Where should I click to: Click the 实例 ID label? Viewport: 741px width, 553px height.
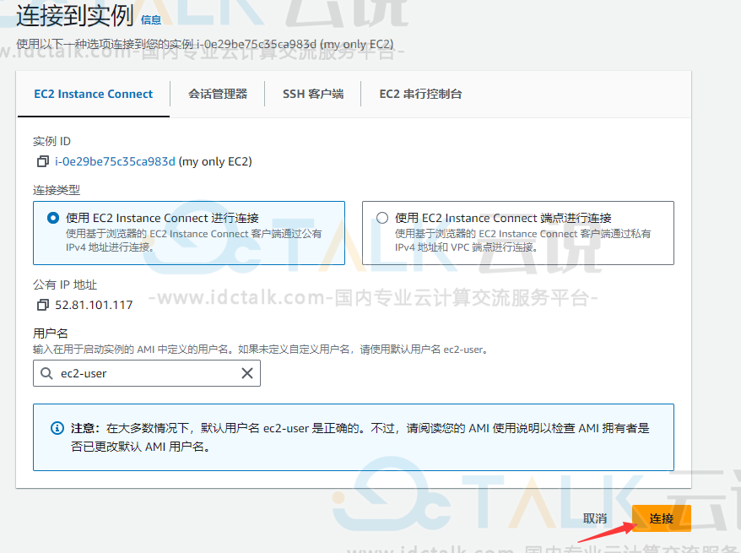[52, 141]
